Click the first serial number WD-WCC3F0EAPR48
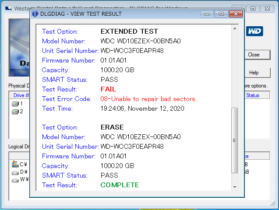Image resolution: width=279 pixels, height=210 pixels. click(132, 51)
